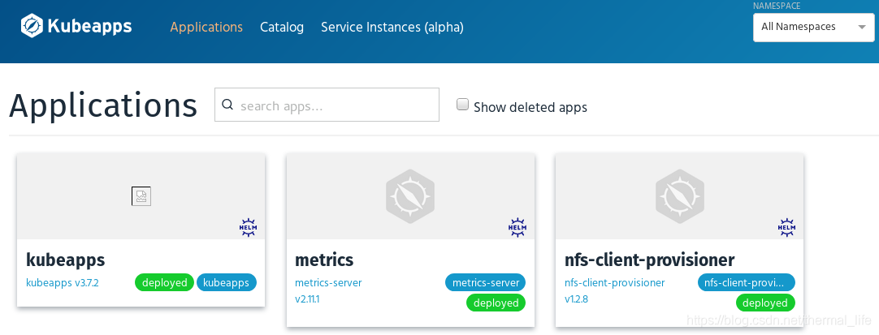Click the Show deleted apps label
The width and height of the screenshot is (879, 335).
530,107
